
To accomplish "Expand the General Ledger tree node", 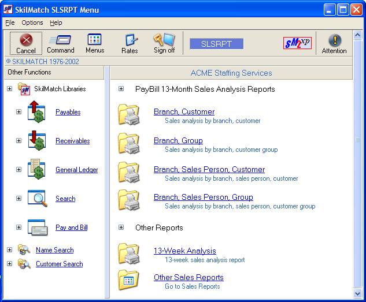I will 19,169.
